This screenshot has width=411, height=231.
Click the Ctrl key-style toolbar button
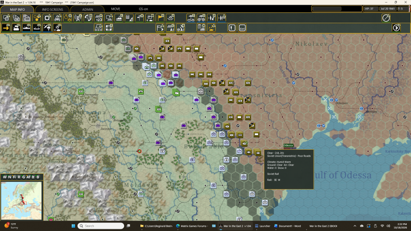click(x=242, y=28)
